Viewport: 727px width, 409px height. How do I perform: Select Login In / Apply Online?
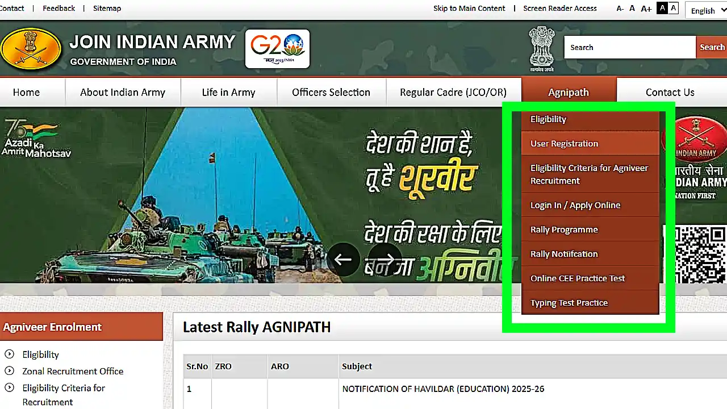tap(590, 205)
